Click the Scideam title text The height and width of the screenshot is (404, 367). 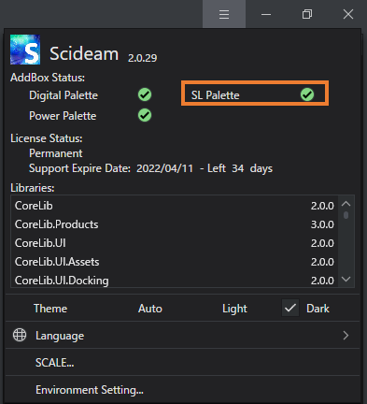(x=84, y=53)
